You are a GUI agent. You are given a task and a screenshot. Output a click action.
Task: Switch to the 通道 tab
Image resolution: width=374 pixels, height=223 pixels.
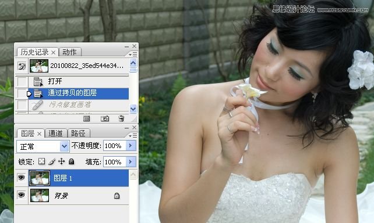tap(55, 133)
